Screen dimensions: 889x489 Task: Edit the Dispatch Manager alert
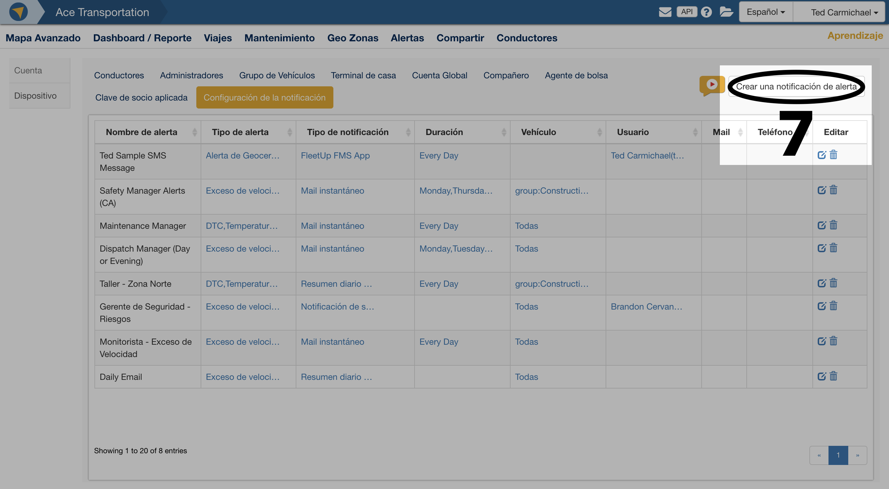coord(822,248)
